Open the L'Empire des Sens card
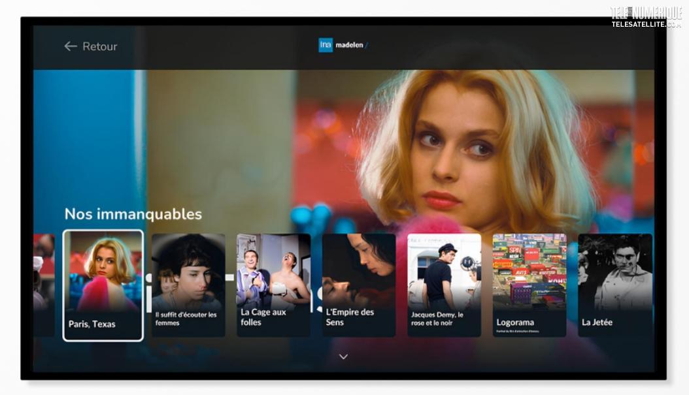The width and height of the screenshot is (689, 395). click(359, 285)
